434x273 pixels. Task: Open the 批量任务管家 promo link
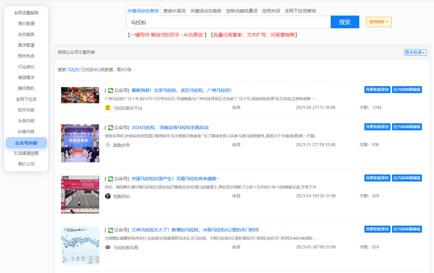(254, 35)
